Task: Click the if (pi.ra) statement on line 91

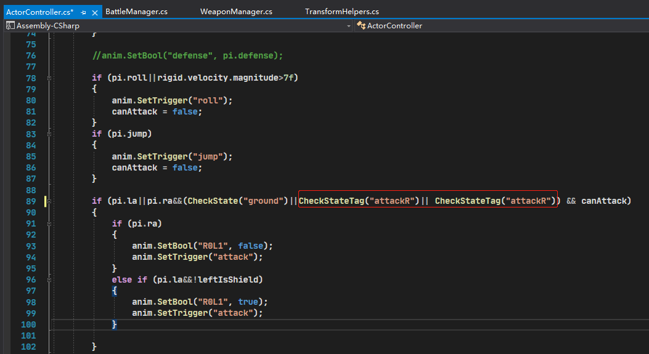Action: click(x=137, y=223)
